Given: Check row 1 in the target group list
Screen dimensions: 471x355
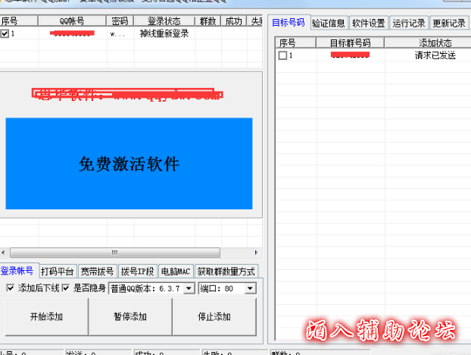Looking at the screenshot, I should (282, 55).
